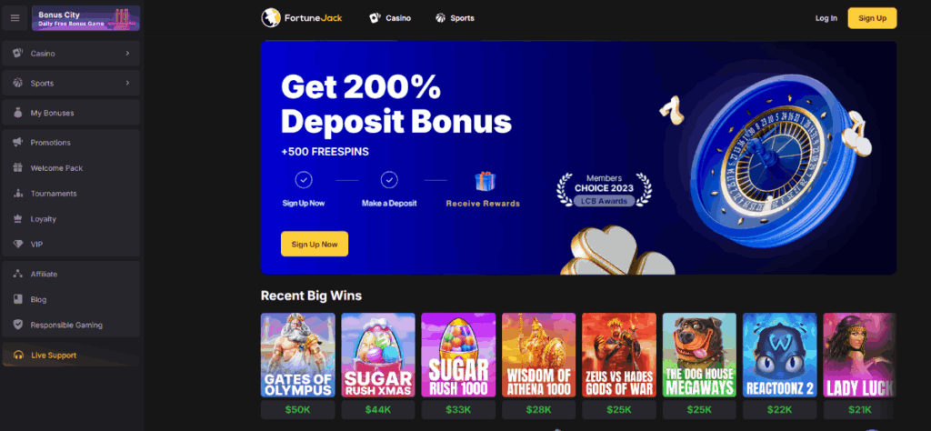Expand the Sports sidebar chevron
The height and width of the screenshot is (431, 931).
[127, 83]
